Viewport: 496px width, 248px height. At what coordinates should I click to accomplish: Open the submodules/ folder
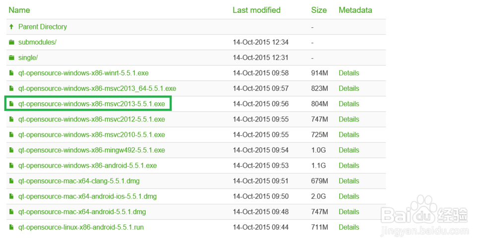coord(37,42)
